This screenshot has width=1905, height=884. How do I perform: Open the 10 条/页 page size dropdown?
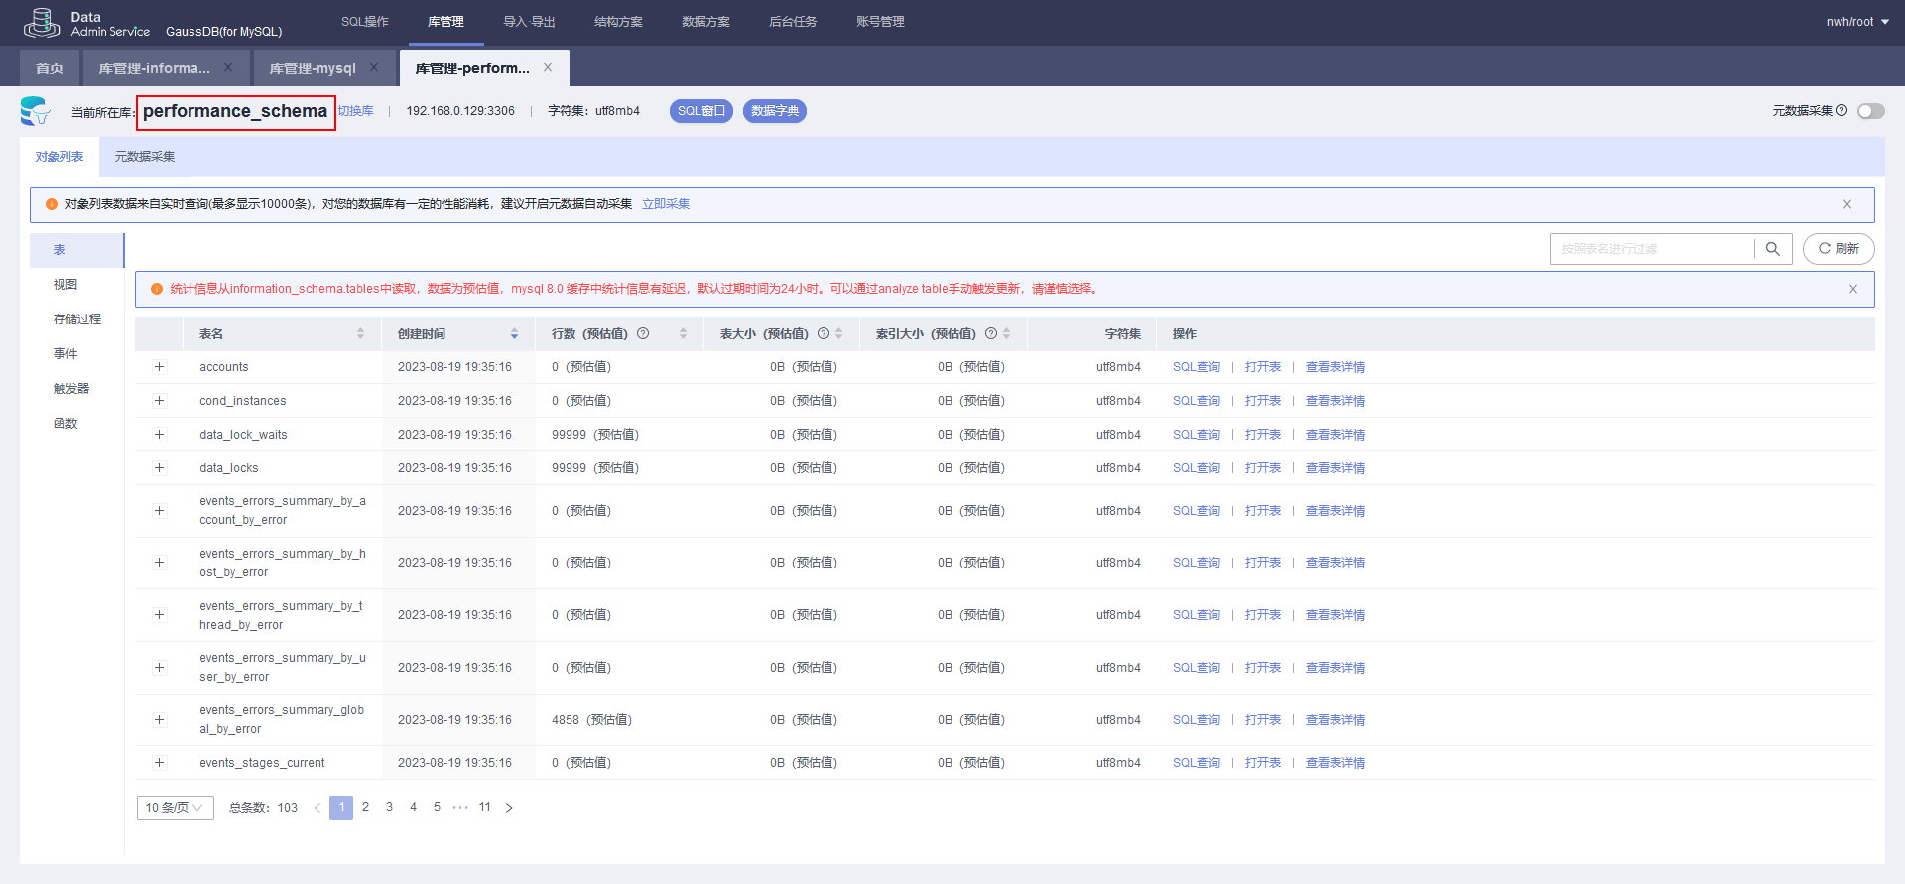pyautogui.click(x=175, y=808)
